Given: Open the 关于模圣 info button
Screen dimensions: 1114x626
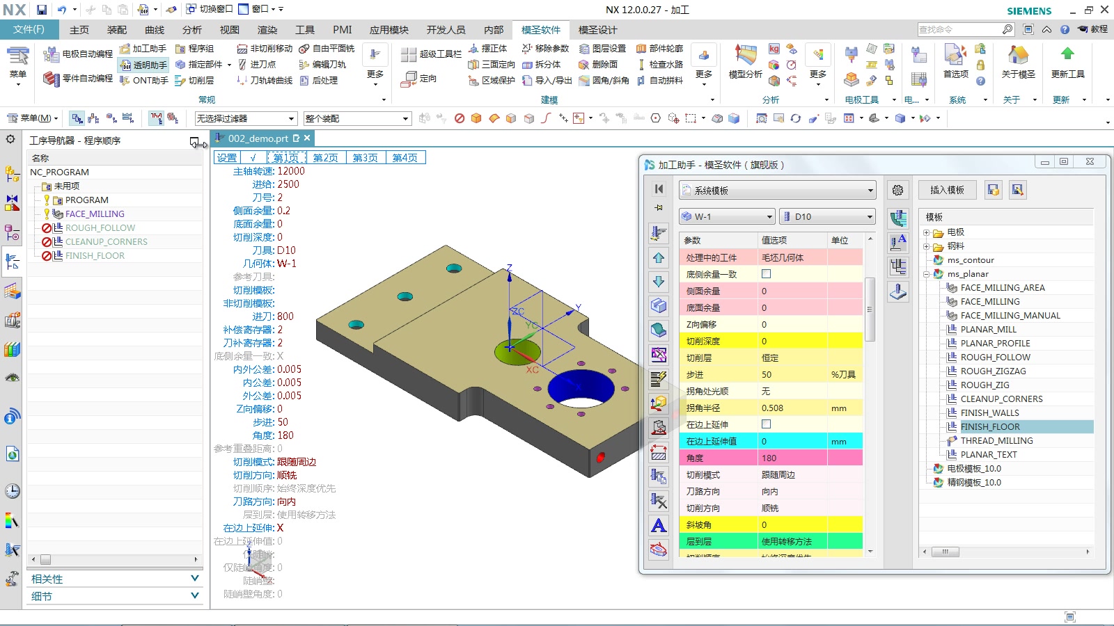Looking at the screenshot, I should point(1018,62).
